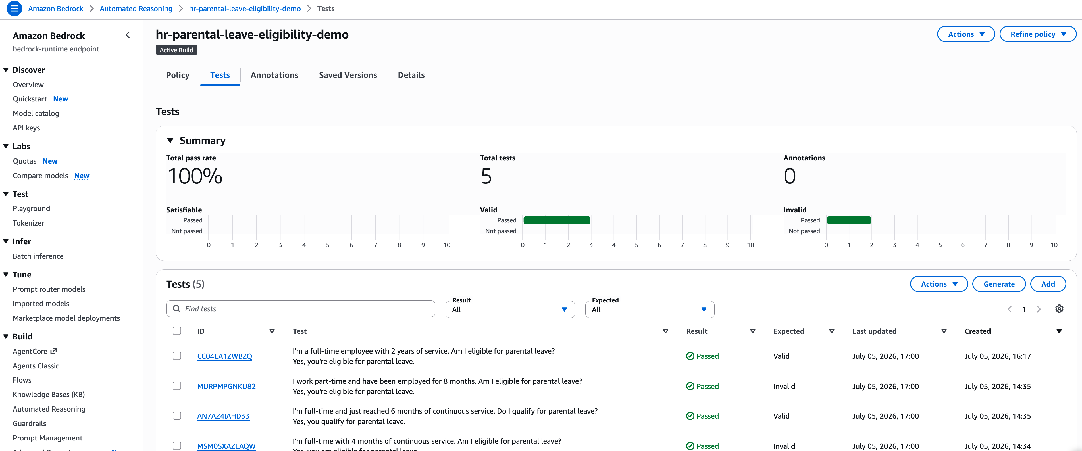
Task: Open the Amazon Bedrock breadcrumb link
Action: 55,9
